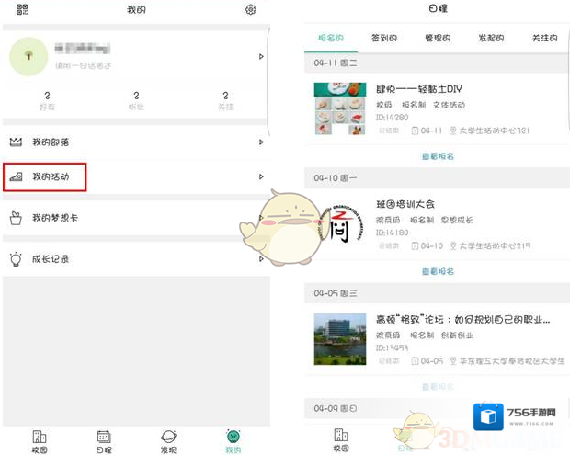
Task: Click 查看报名 under 班团培训大会 event
Action: [x=438, y=271]
